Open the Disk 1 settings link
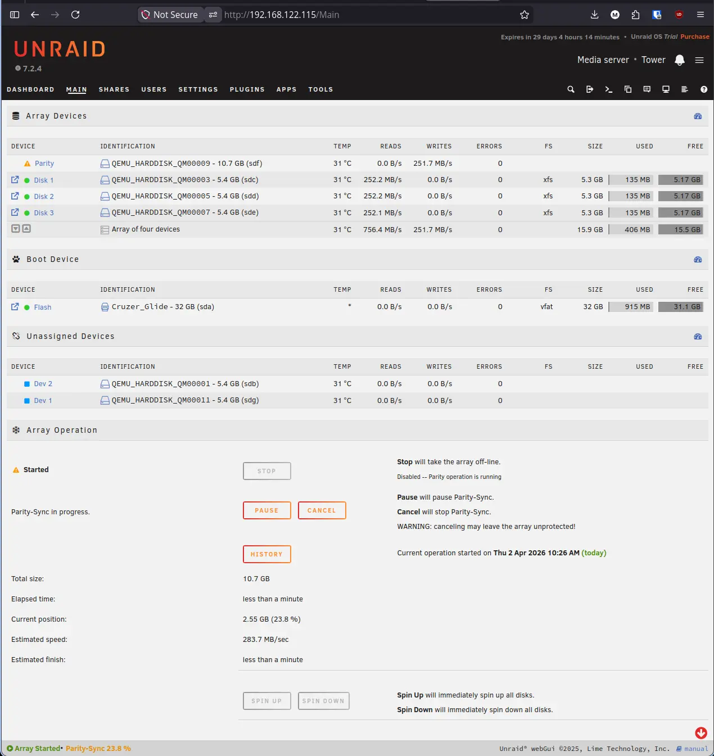This screenshot has width=714, height=756. coord(43,180)
